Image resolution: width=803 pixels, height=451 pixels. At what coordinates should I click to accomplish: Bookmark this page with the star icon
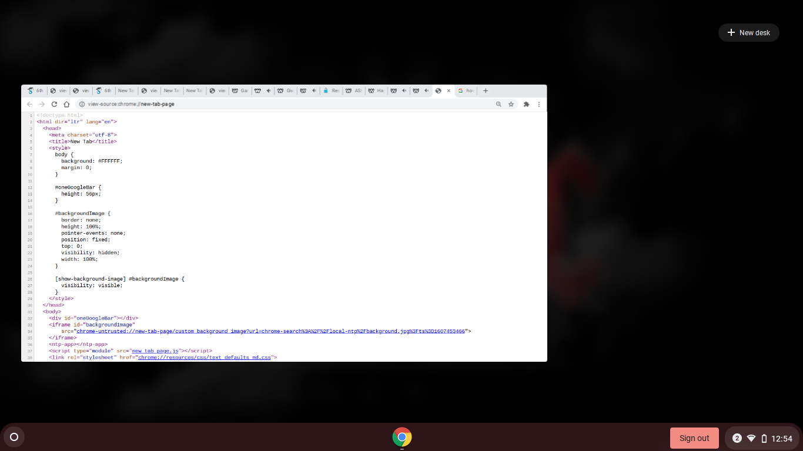511,104
